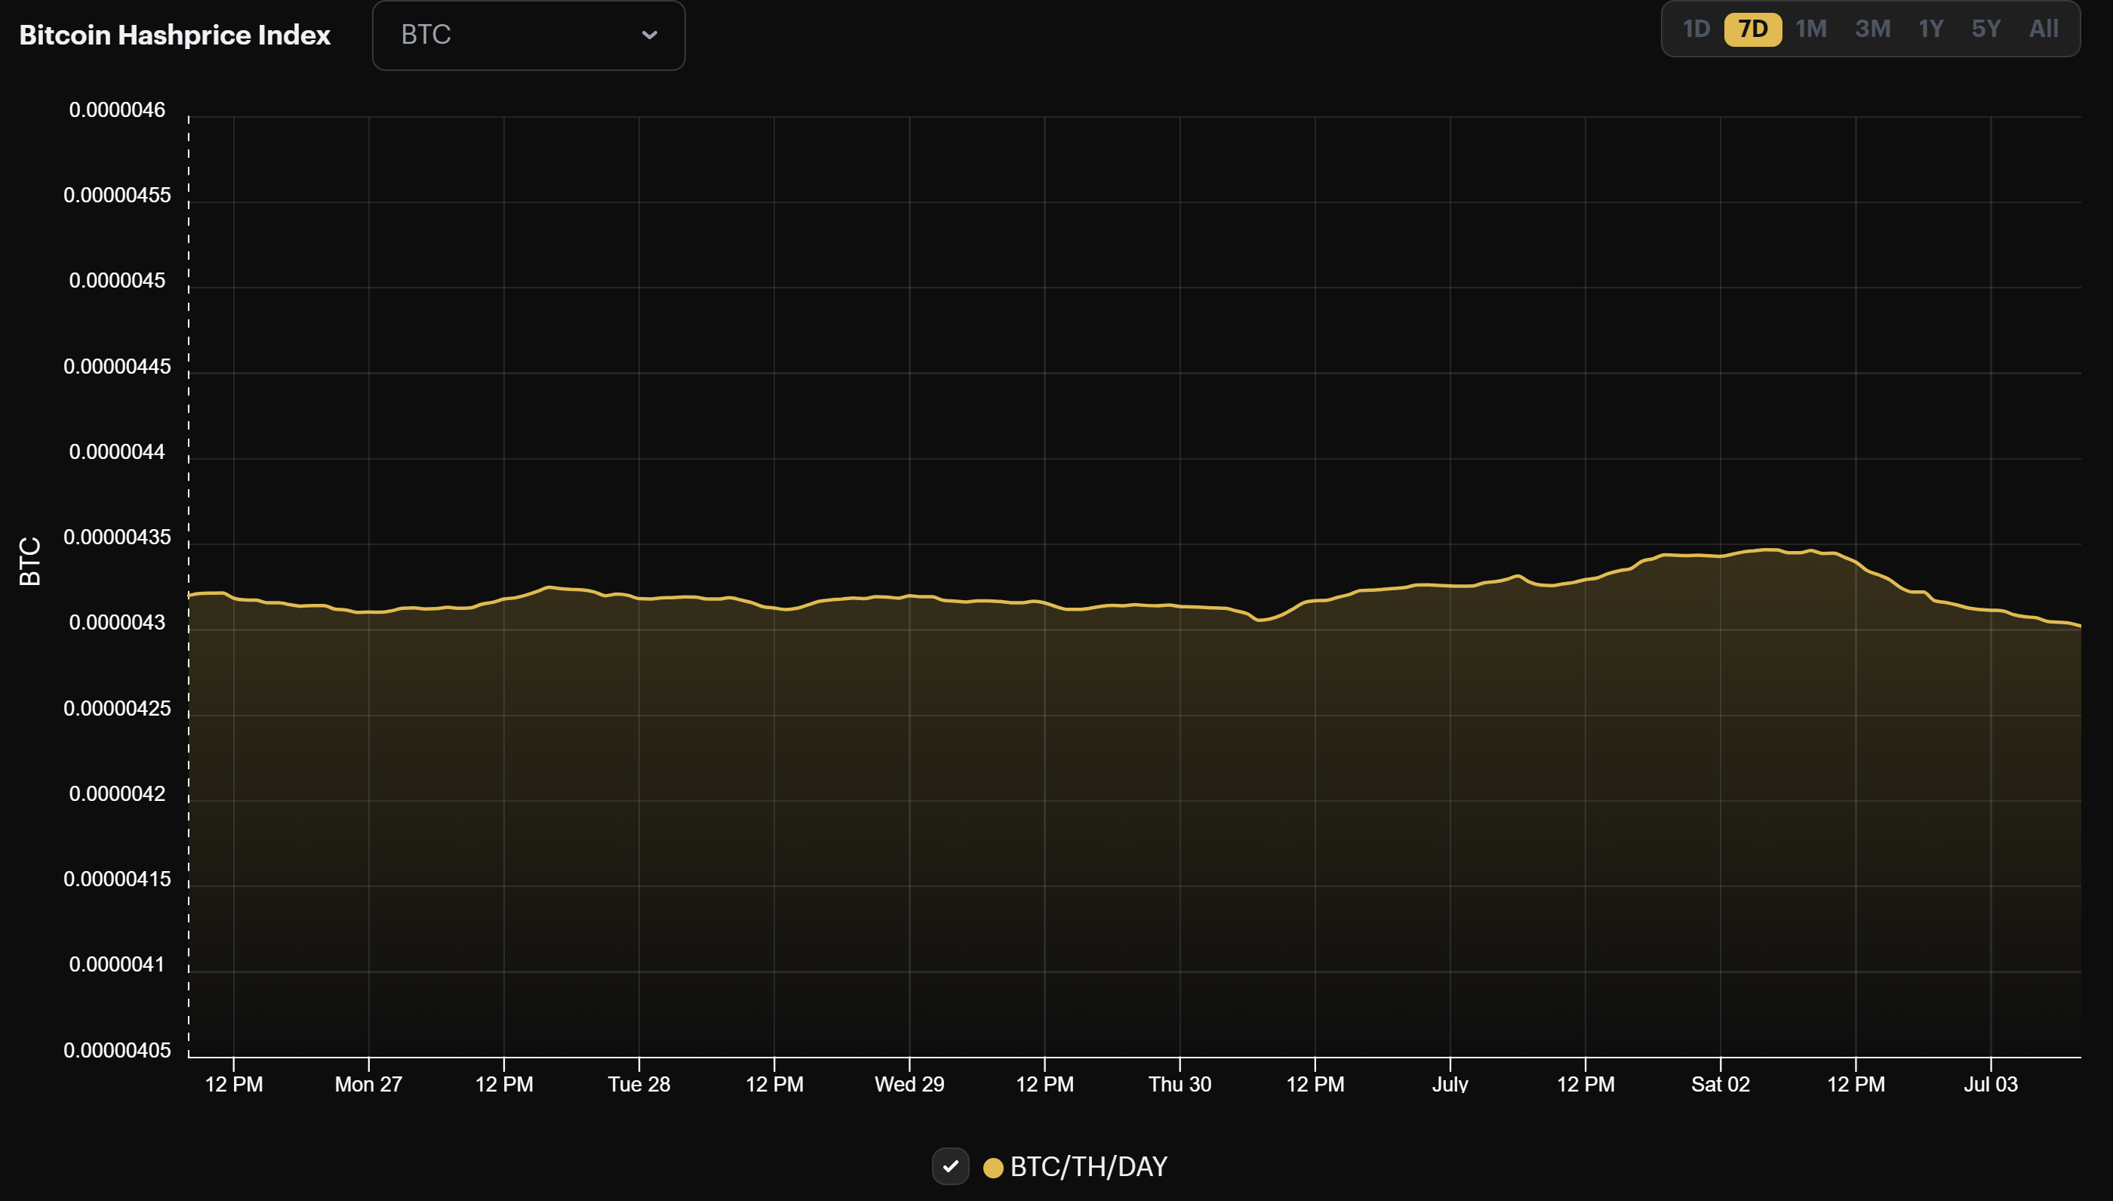The image size is (2113, 1201).
Task: Click the Sat 02 x-axis label
Action: 1721,1084
